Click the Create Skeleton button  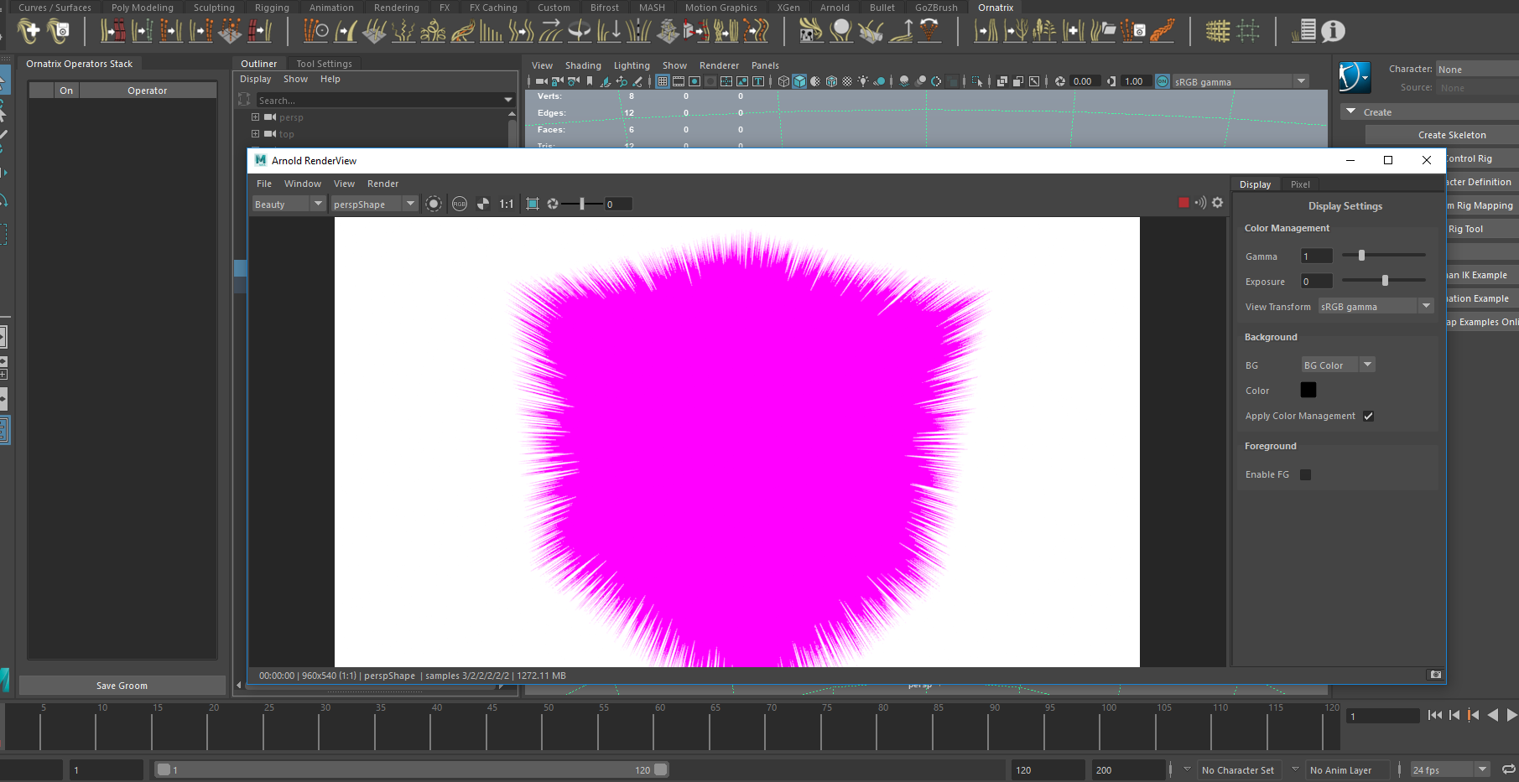[x=1451, y=135]
